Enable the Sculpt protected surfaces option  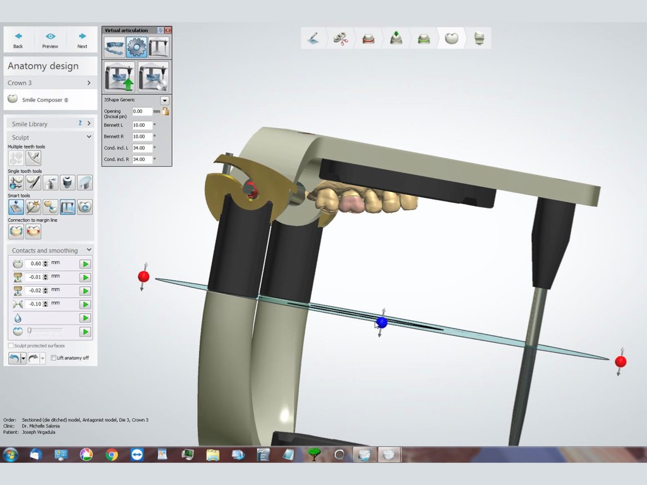[10, 345]
